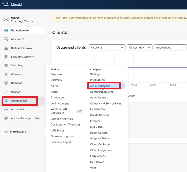Click the Cameras sidebar icon
The width and height of the screenshot is (187, 172).
[6, 83]
